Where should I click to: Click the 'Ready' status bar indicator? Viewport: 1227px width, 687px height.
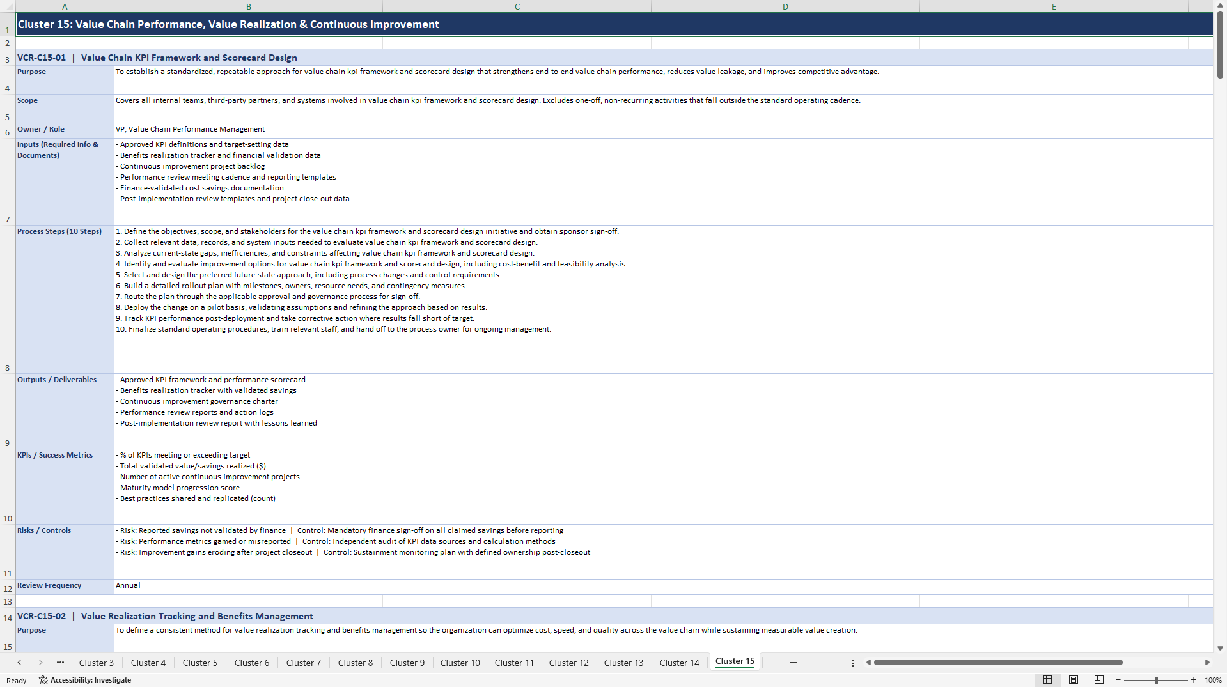(x=17, y=681)
